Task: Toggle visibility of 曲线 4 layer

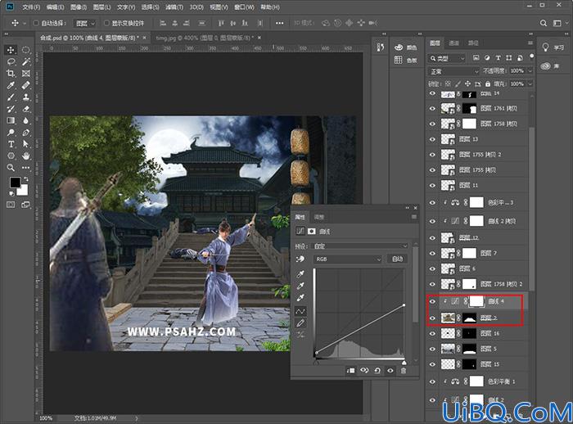Action: point(433,301)
